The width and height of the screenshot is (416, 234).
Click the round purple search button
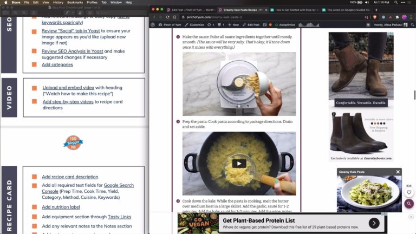409,204
